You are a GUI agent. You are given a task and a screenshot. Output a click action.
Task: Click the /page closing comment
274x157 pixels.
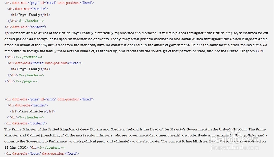(x=27, y=81)
